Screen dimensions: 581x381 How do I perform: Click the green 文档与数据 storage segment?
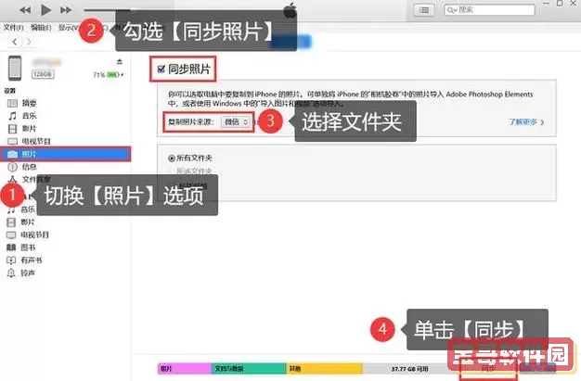(249, 369)
